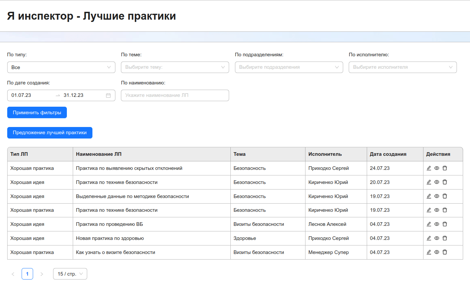The height and width of the screenshot is (308, 470).
Task: Click the "Укажите наименование ЛП" input
Action: (x=175, y=96)
